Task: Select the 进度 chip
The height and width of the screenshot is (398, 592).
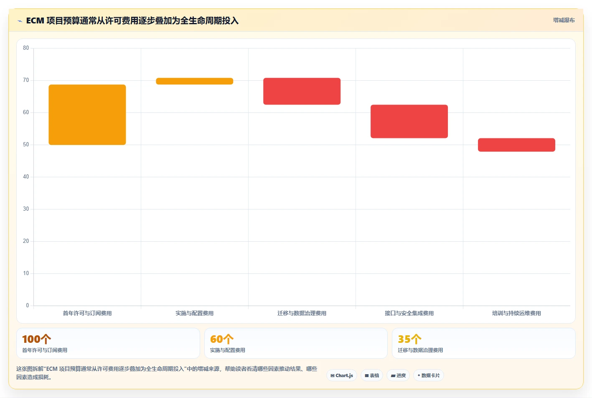Action: coord(398,375)
